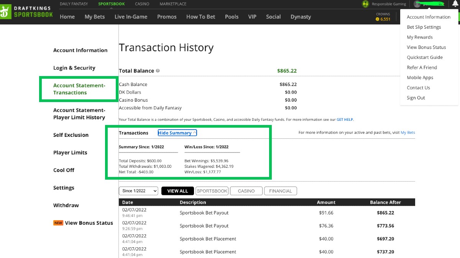
Task: Choose Account Information in user dropdown menu
Action: click(429, 17)
